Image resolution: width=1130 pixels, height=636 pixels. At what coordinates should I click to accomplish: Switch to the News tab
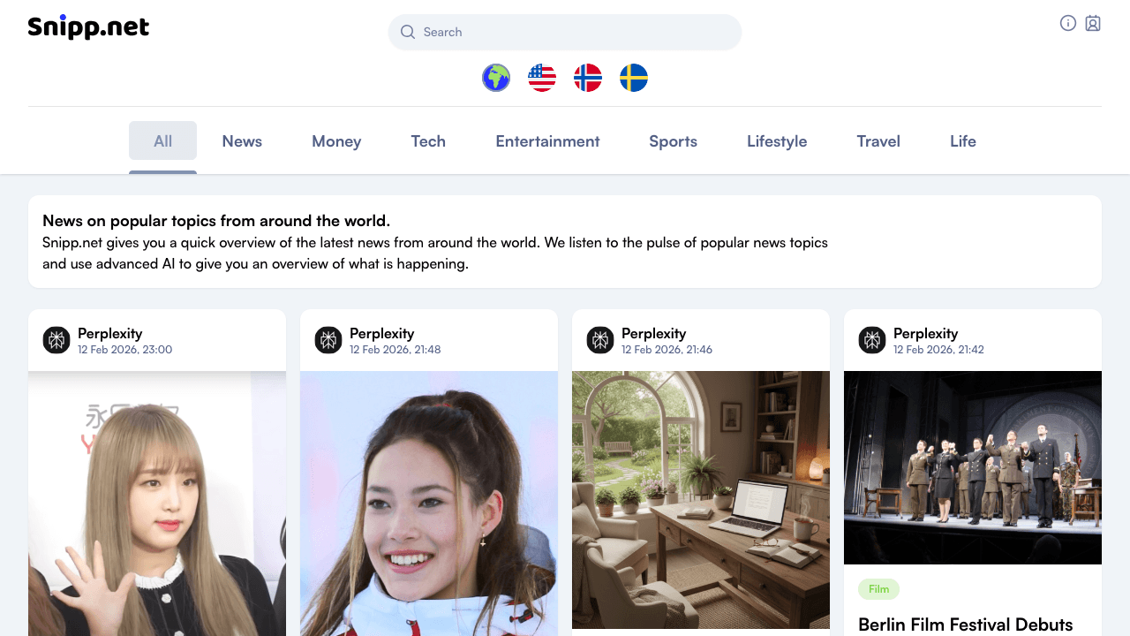point(242,141)
